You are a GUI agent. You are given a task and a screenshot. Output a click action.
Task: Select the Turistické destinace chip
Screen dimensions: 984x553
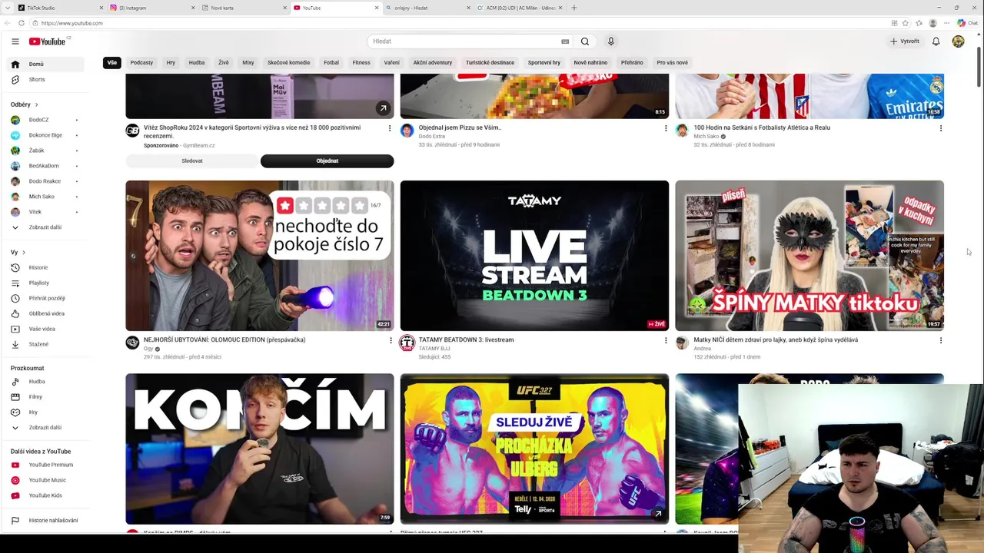click(490, 63)
